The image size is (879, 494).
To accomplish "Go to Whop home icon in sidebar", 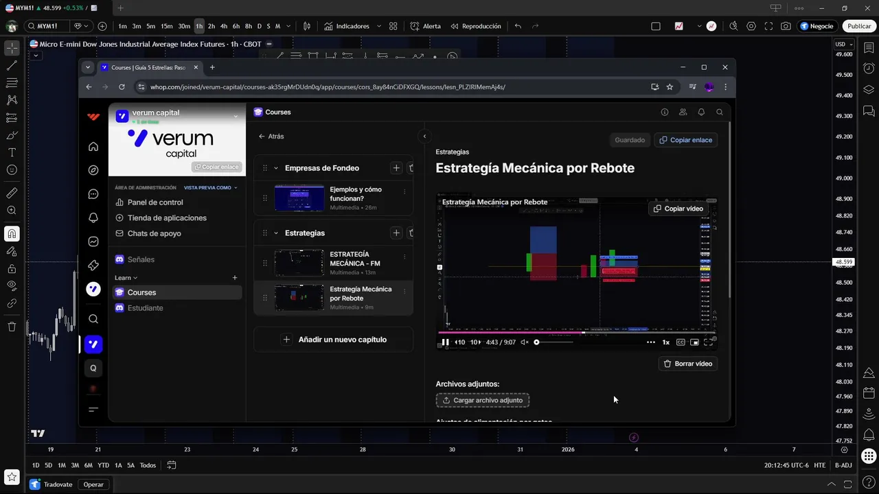I will [x=93, y=147].
